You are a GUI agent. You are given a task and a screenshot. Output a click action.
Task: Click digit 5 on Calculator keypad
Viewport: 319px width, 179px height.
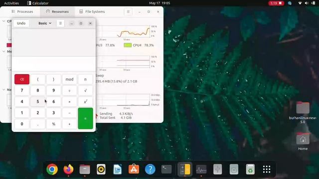pyautogui.click(x=38, y=101)
